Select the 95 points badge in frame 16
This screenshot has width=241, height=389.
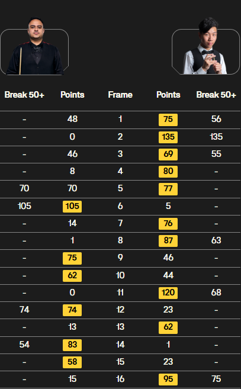click(x=168, y=380)
